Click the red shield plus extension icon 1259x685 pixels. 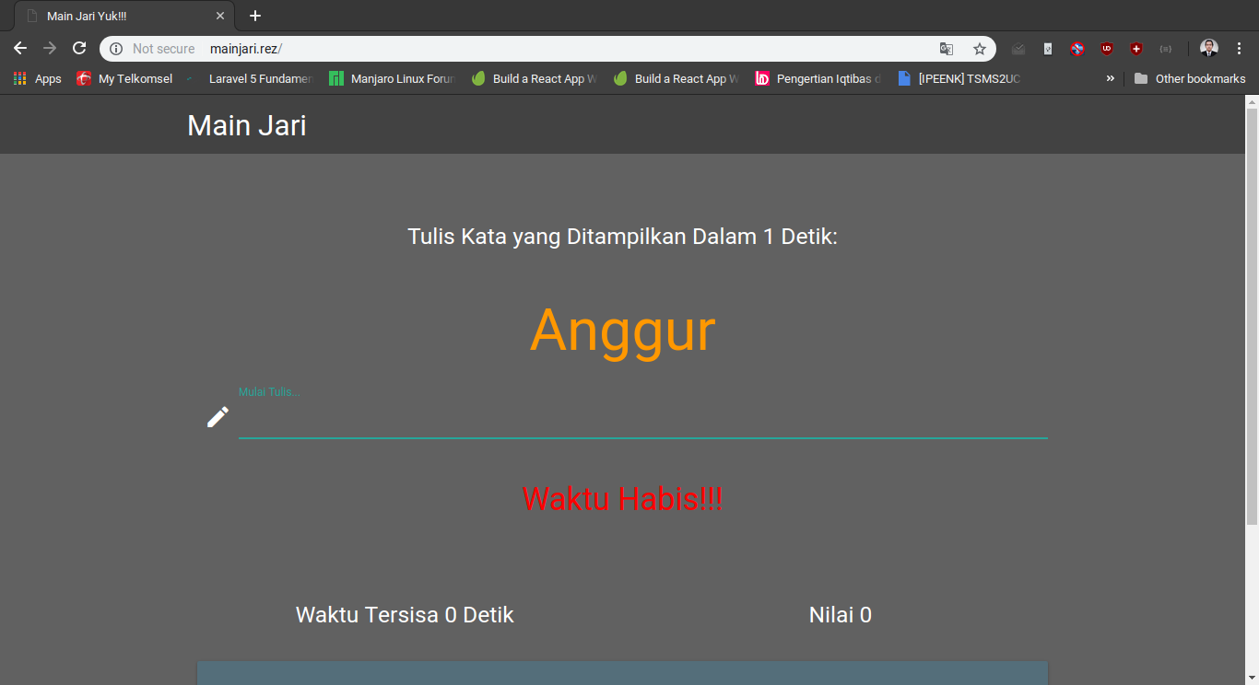[1136, 49]
